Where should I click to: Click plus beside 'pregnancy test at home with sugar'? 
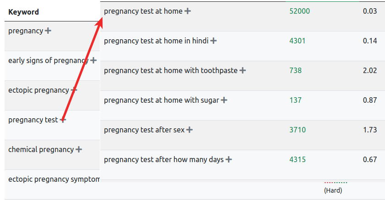click(x=224, y=100)
